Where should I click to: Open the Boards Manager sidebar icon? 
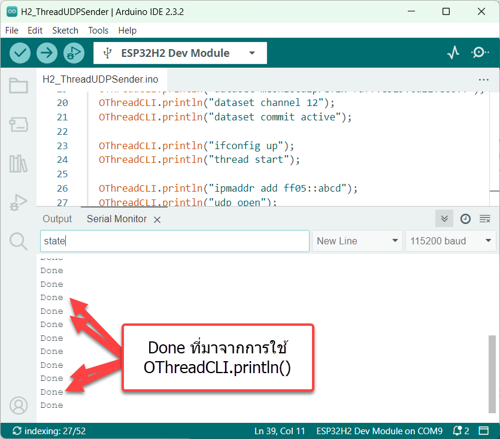[19, 125]
